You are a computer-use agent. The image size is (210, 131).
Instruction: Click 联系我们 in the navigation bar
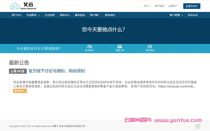pyautogui.click(x=110, y=15)
